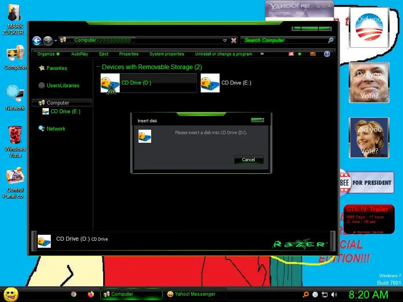The height and width of the screenshot is (302, 403).
Task: Click Uninstall or change a program
Action: coord(224,54)
